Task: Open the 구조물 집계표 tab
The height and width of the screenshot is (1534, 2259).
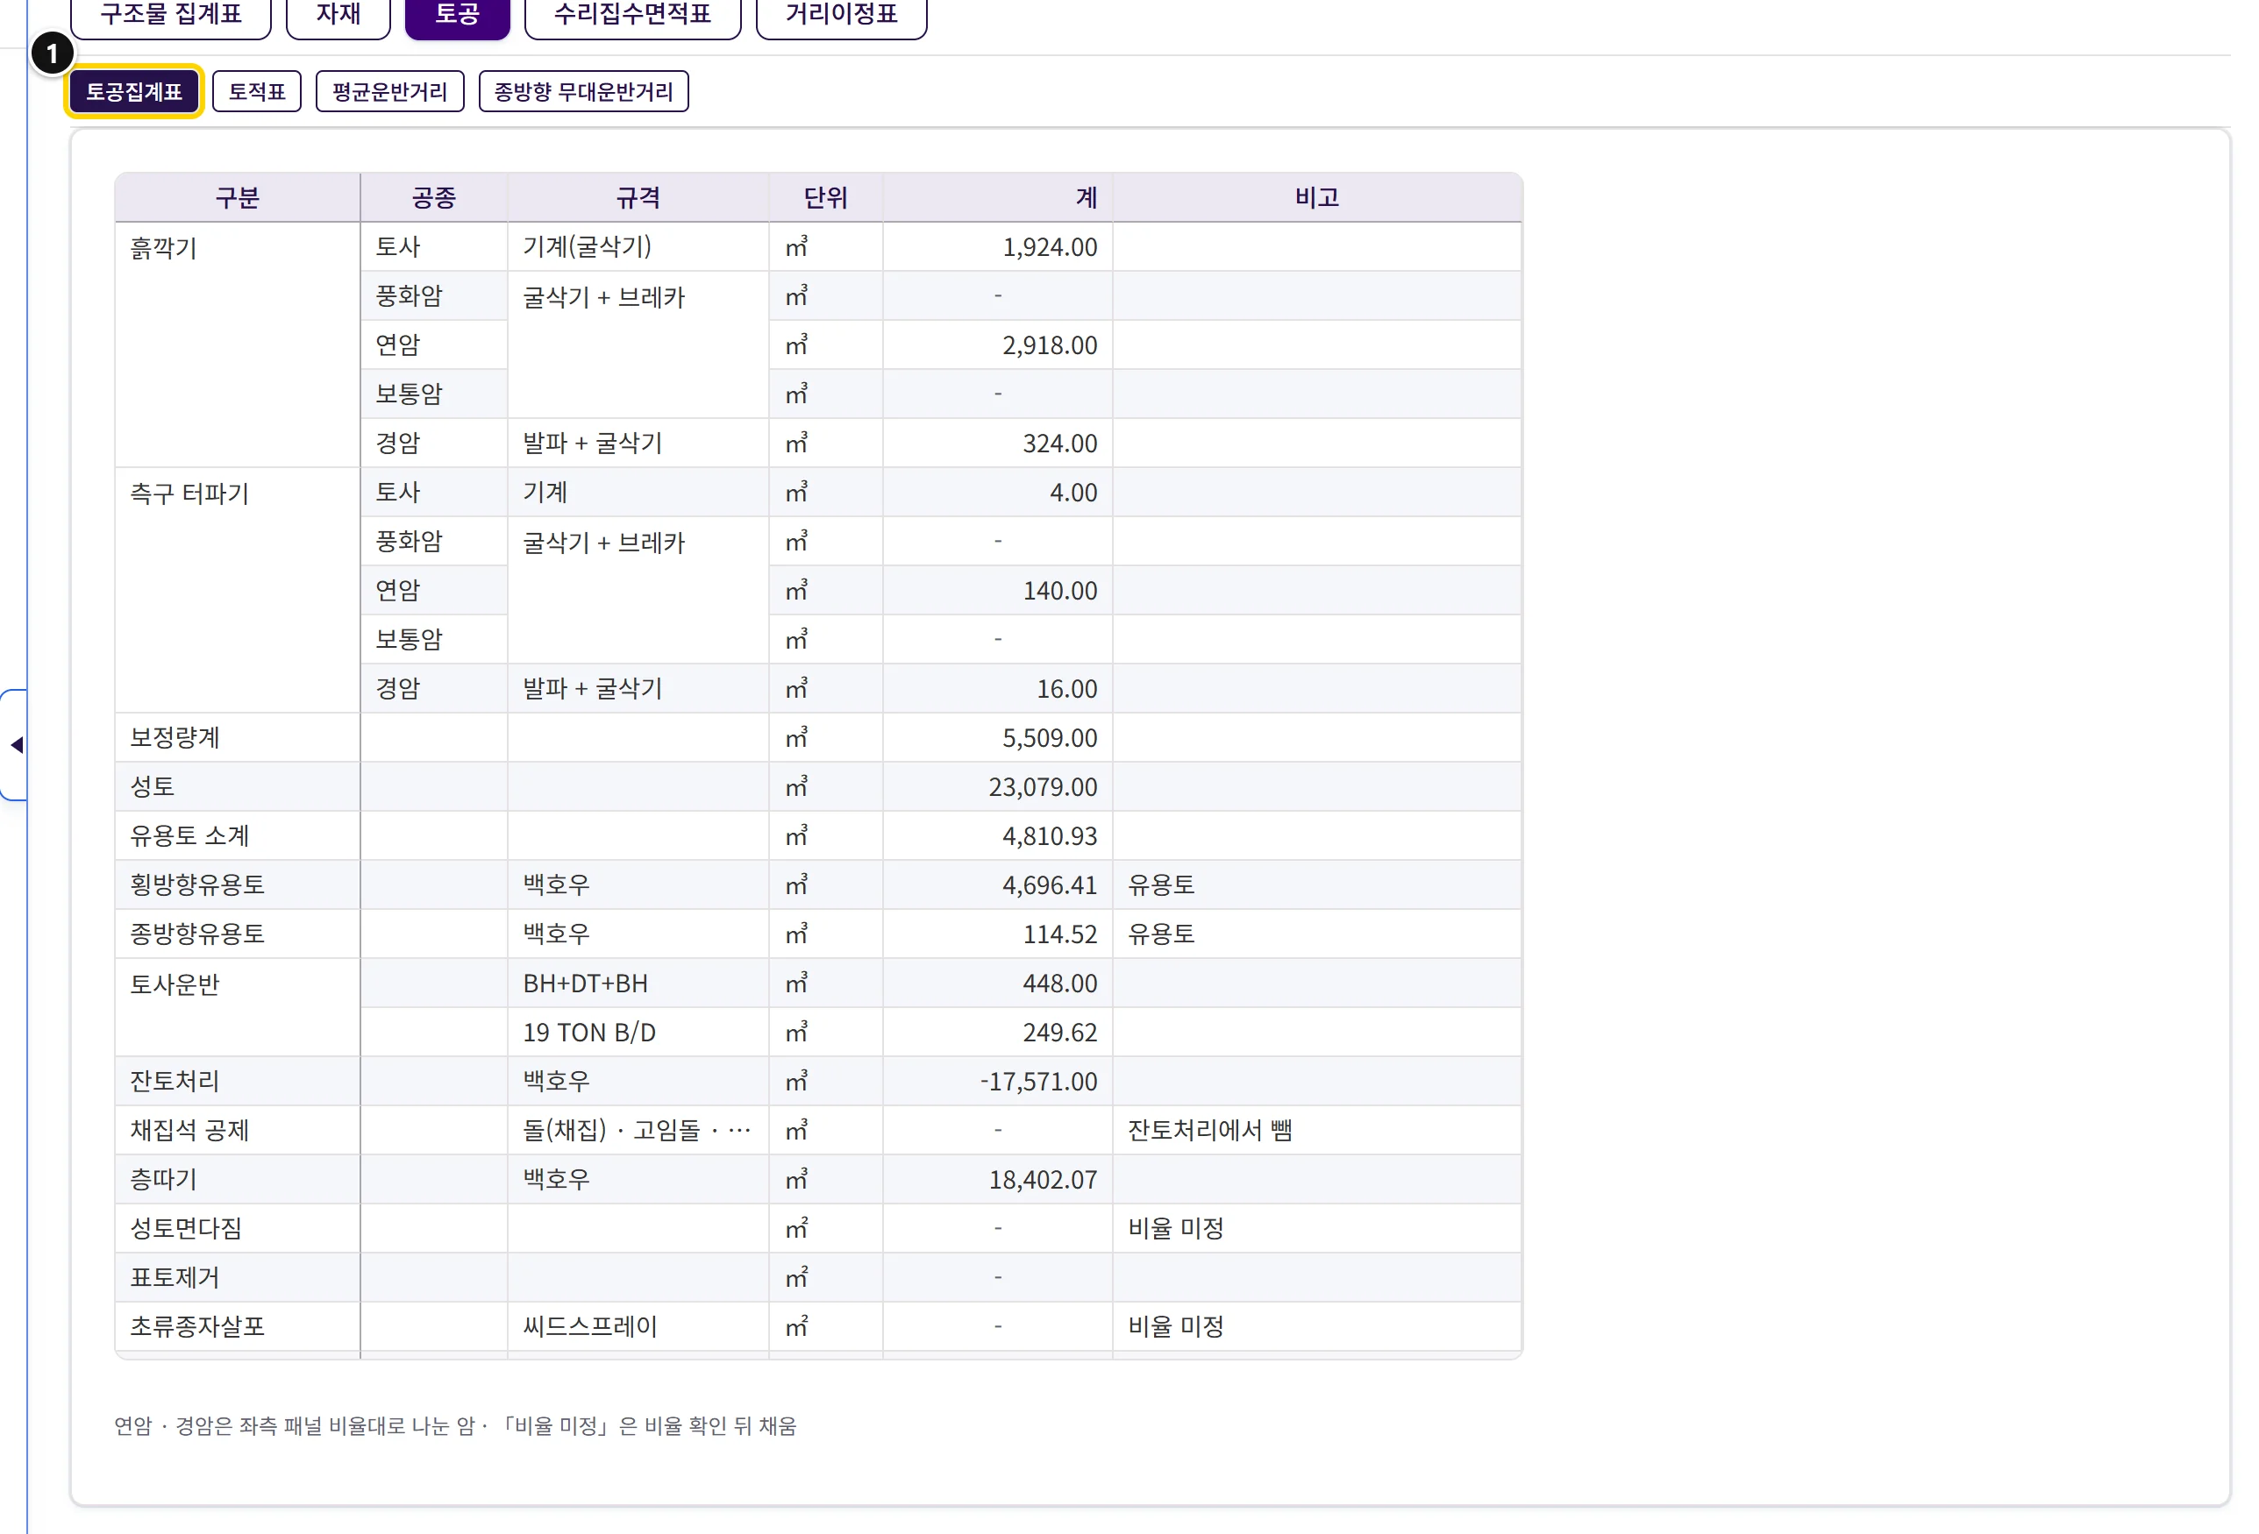Action: 170,15
